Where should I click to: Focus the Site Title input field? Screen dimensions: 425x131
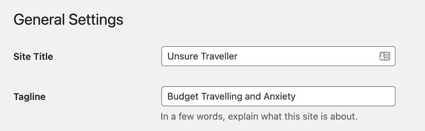click(278, 56)
